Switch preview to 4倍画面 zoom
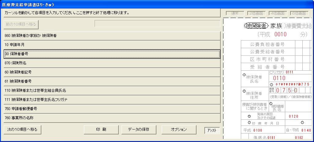Screen dimensions: 314x142 coord(278,13)
